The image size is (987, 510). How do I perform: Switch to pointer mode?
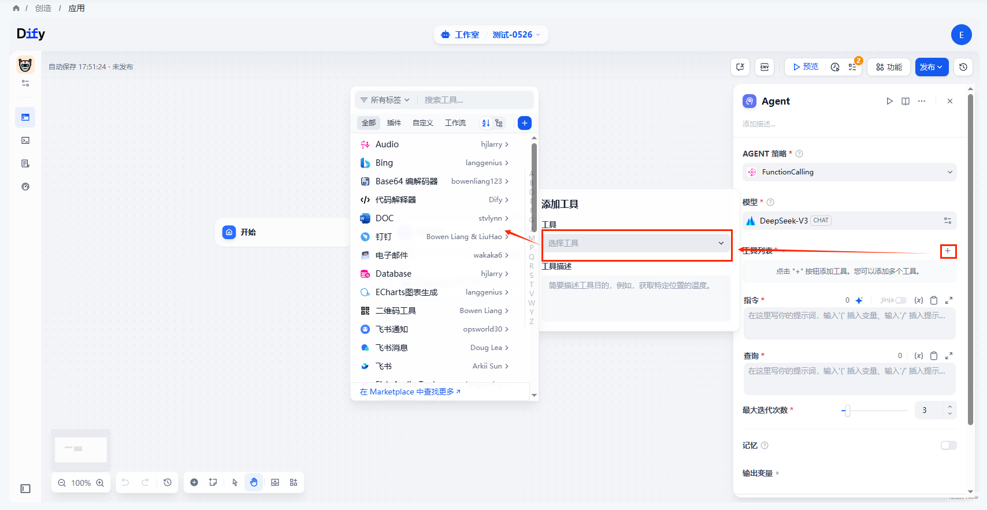click(235, 482)
